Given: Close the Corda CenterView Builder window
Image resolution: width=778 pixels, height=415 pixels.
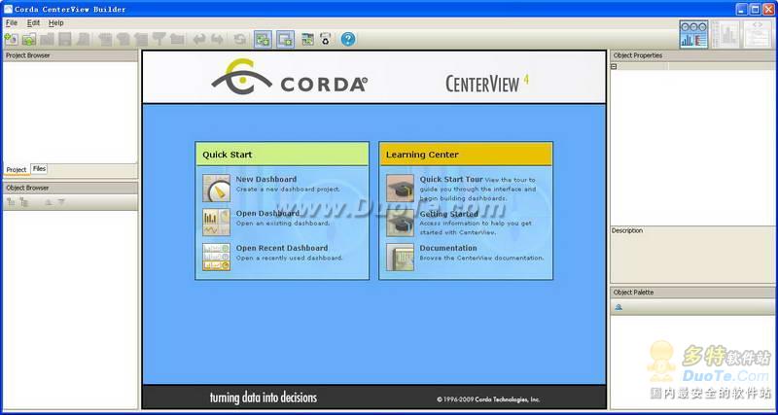Looking at the screenshot, I should tap(768, 9).
